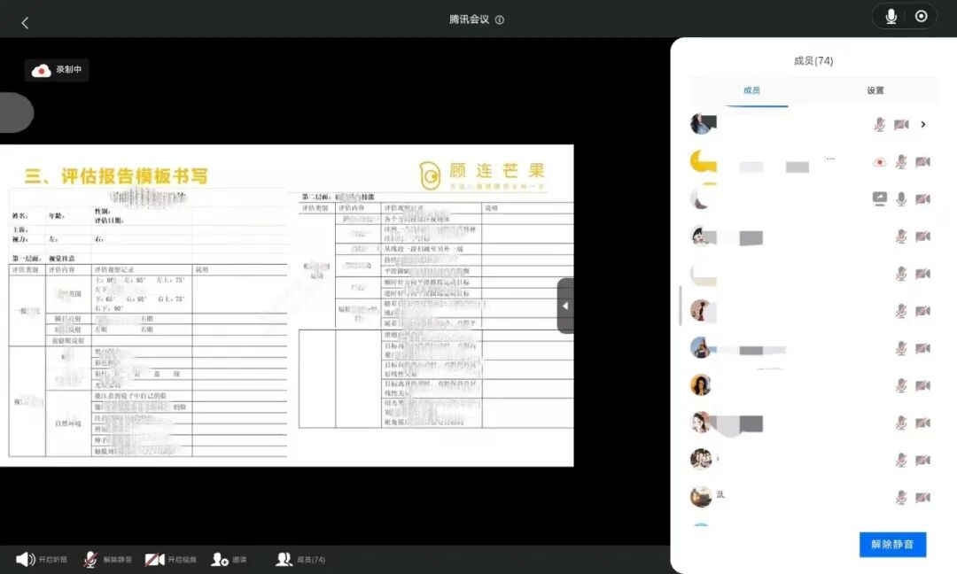Camera icon for calligraphy-avatar member

click(x=922, y=460)
